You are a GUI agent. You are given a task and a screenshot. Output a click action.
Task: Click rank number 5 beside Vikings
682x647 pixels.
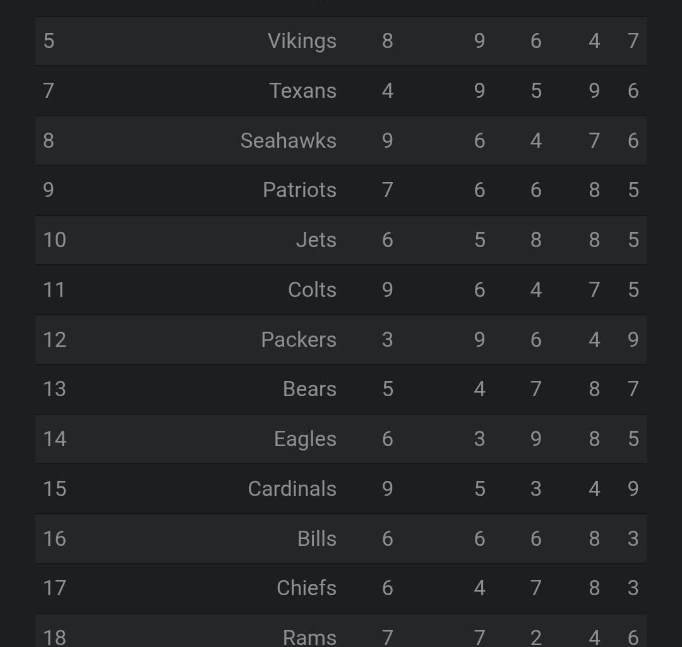click(x=49, y=40)
